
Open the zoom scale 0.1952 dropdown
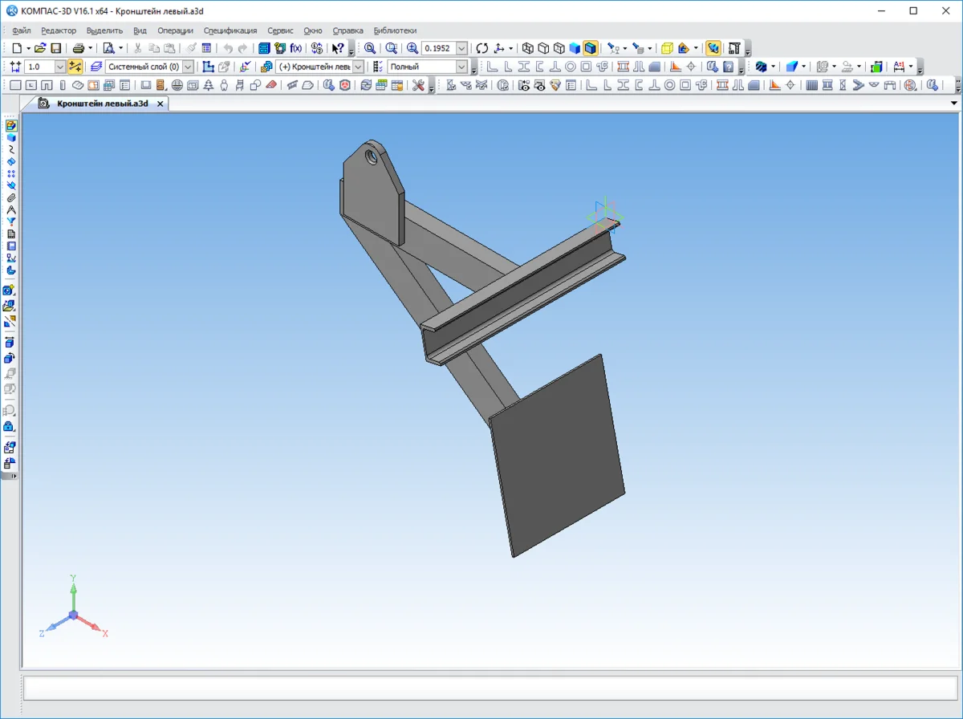pyautogui.click(x=461, y=48)
